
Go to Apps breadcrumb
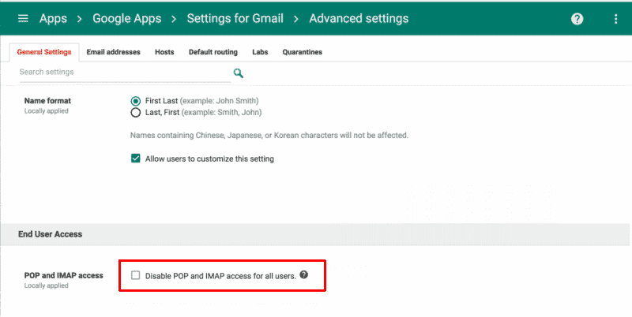[53, 18]
